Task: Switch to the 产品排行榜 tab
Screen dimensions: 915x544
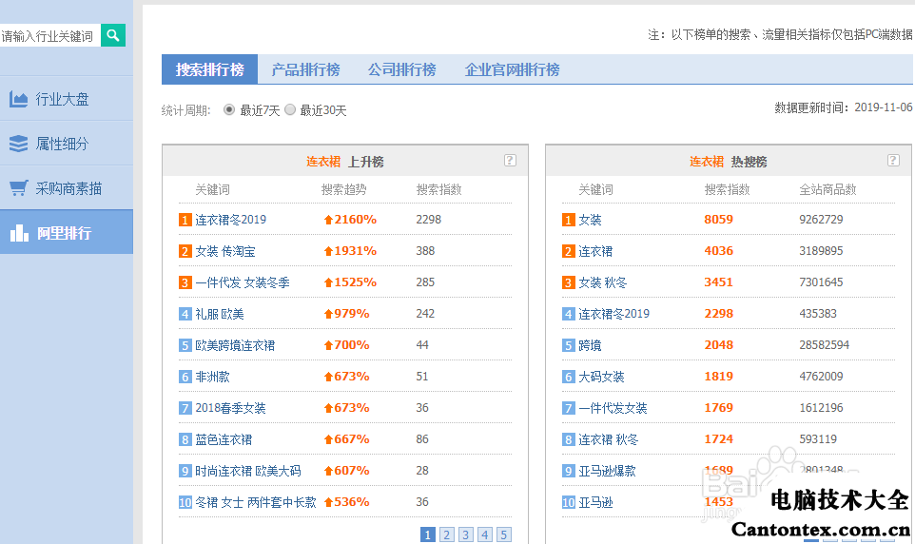Action: [305, 69]
